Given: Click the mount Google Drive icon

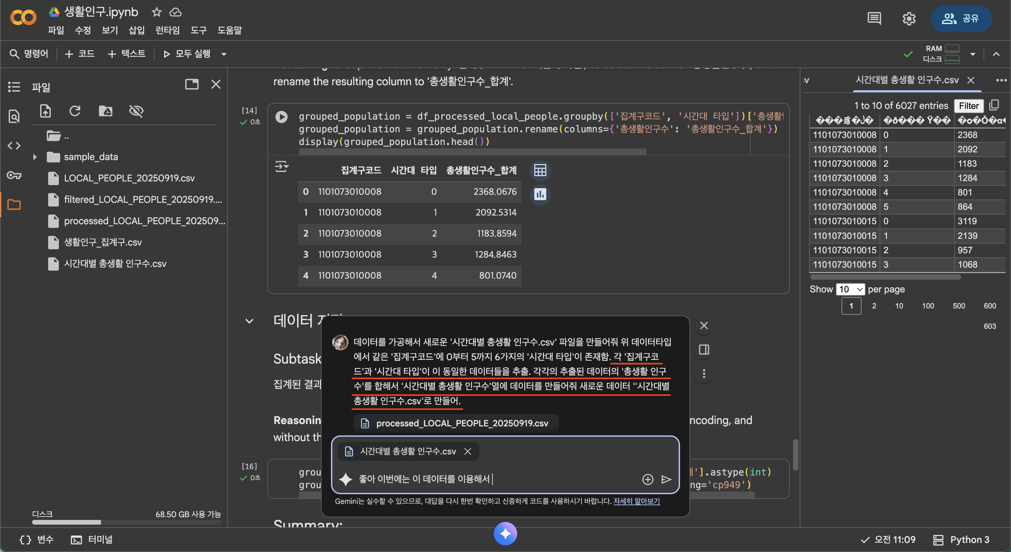Looking at the screenshot, I should point(105,111).
